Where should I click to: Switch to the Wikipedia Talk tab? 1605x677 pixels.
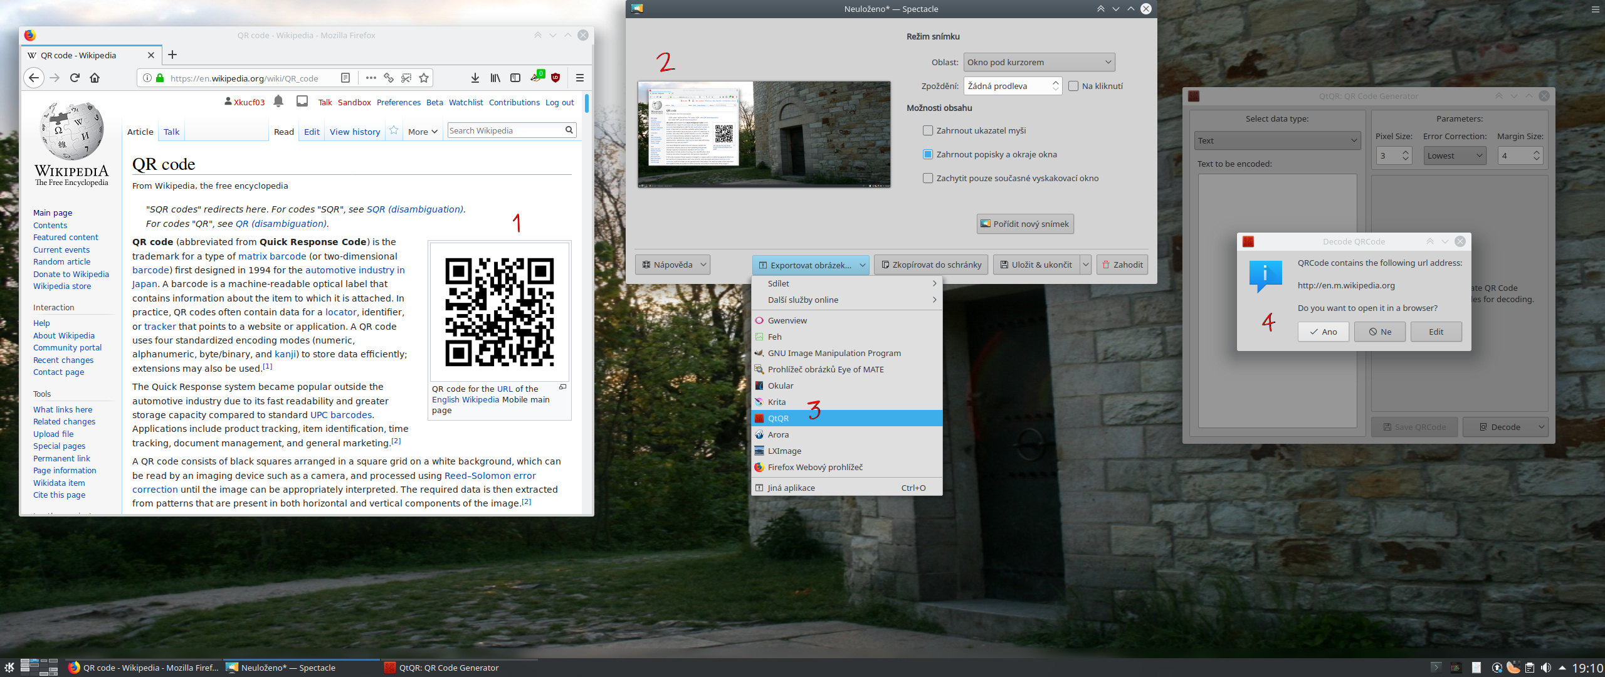171,132
